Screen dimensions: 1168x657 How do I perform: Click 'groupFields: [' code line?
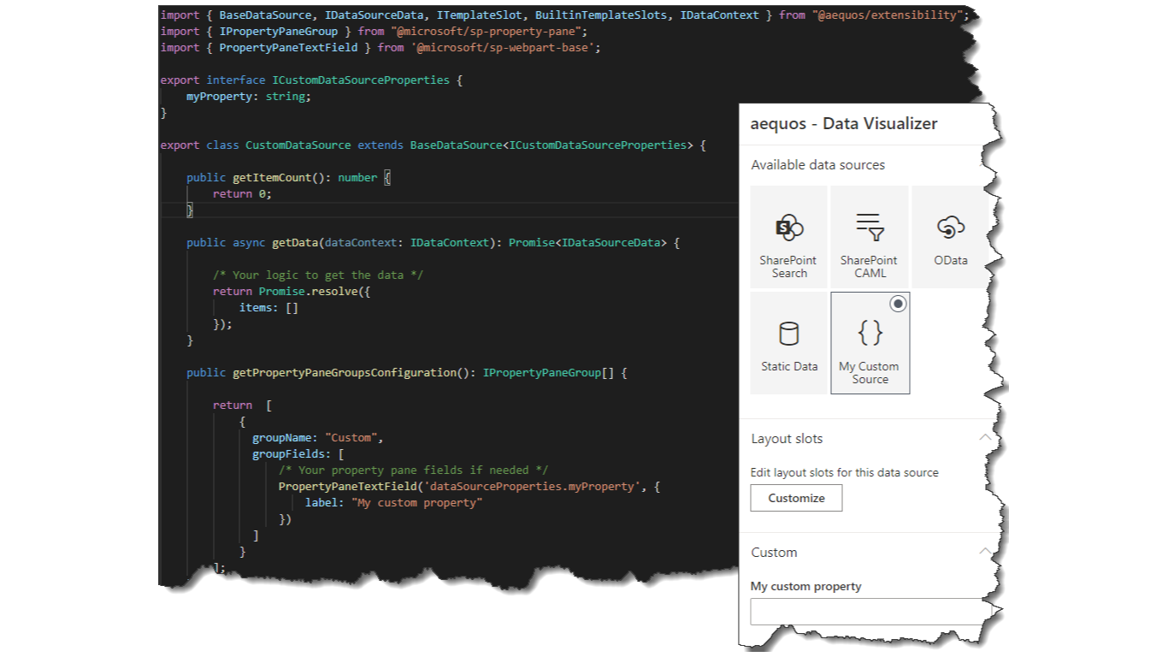click(x=298, y=453)
